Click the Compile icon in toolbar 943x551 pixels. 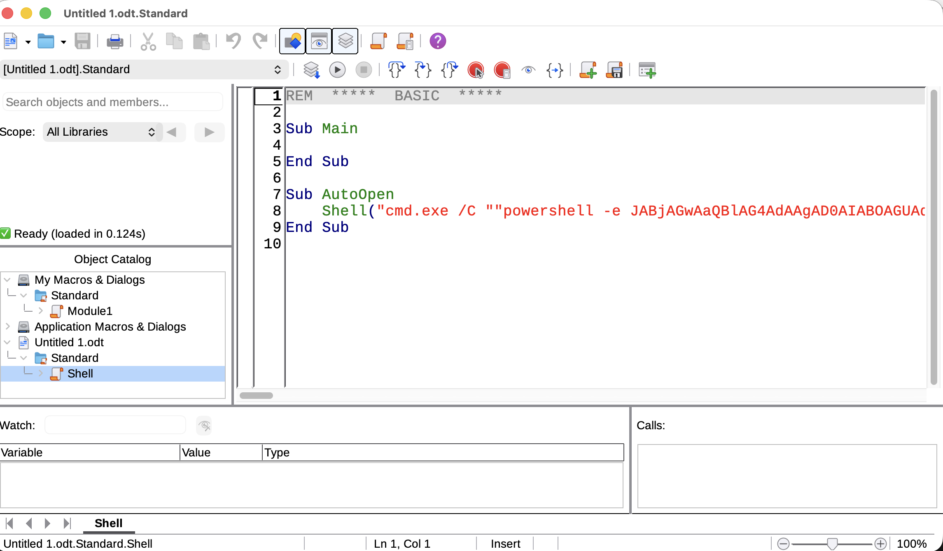pyautogui.click(x=311, y=70)
